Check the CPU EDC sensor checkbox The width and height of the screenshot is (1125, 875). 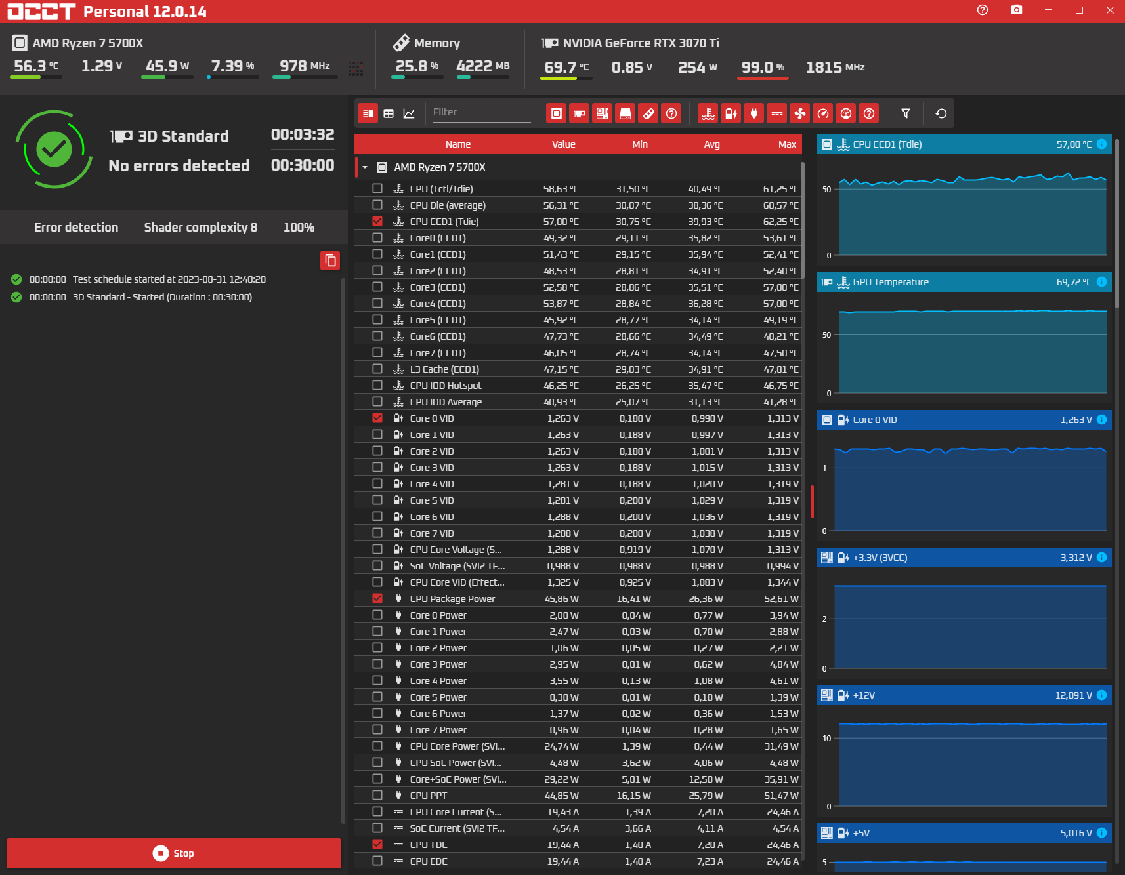377,861
